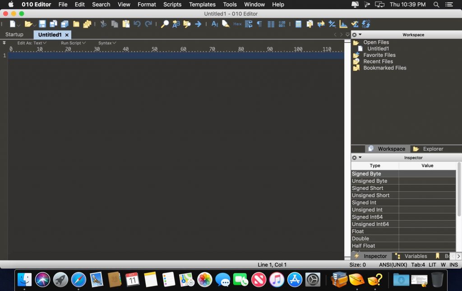Click the Font settings icon
This screenshot has width=462, height=291.
(x=215, y=24)
